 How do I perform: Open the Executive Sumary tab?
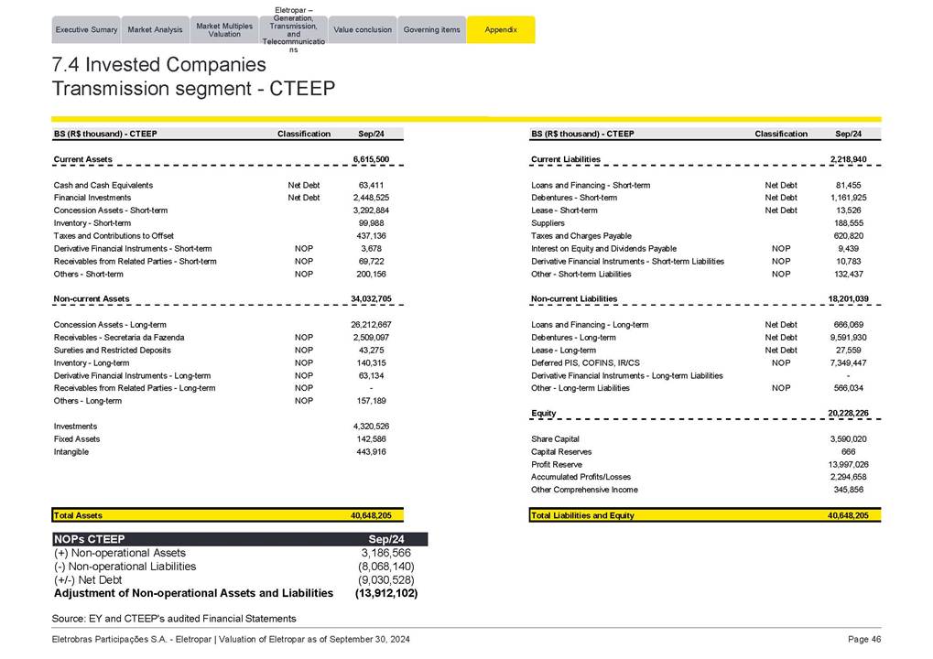pyautogui.click(x=86, y=29)
